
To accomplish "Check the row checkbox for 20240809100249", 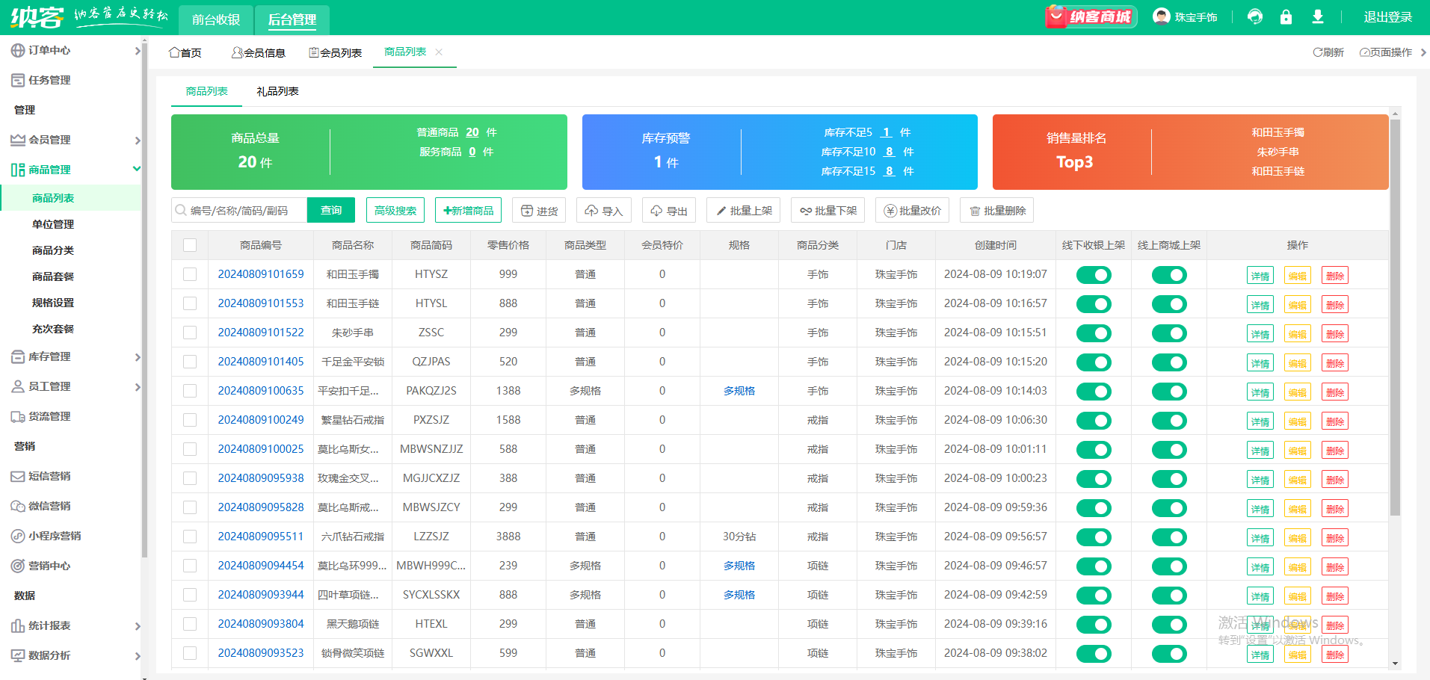I will coord(190,420).
